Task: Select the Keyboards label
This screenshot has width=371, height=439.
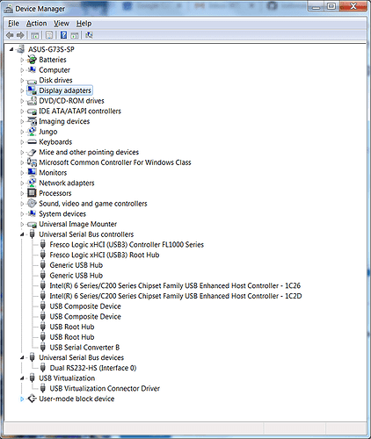Action: click(x=55, y=142)
